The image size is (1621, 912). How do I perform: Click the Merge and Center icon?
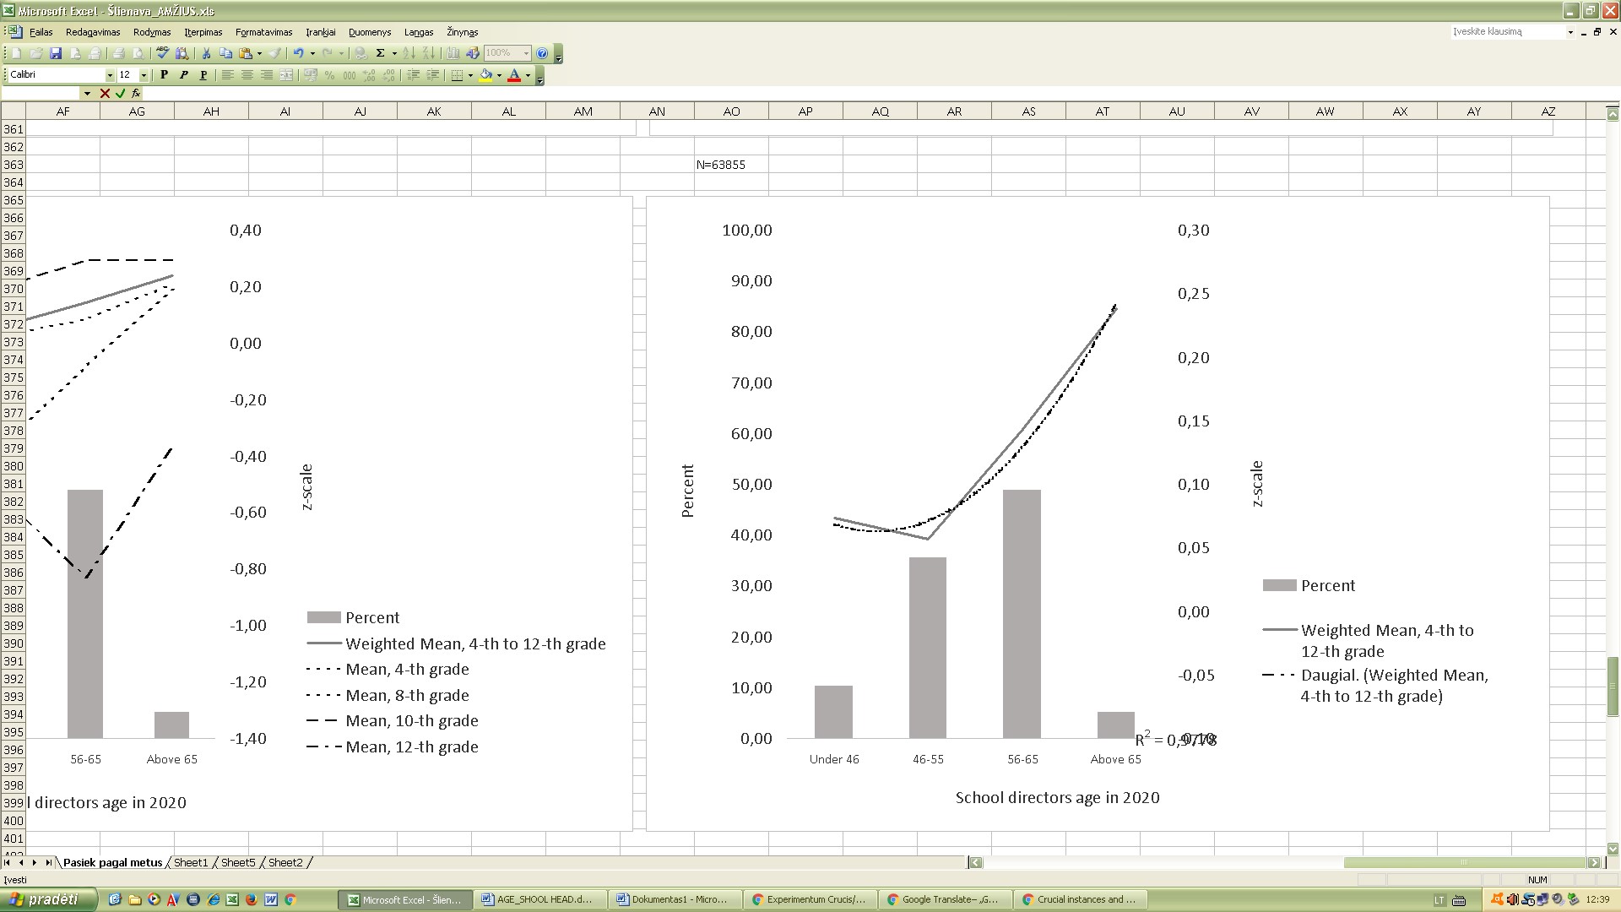[x=286, y=75]
